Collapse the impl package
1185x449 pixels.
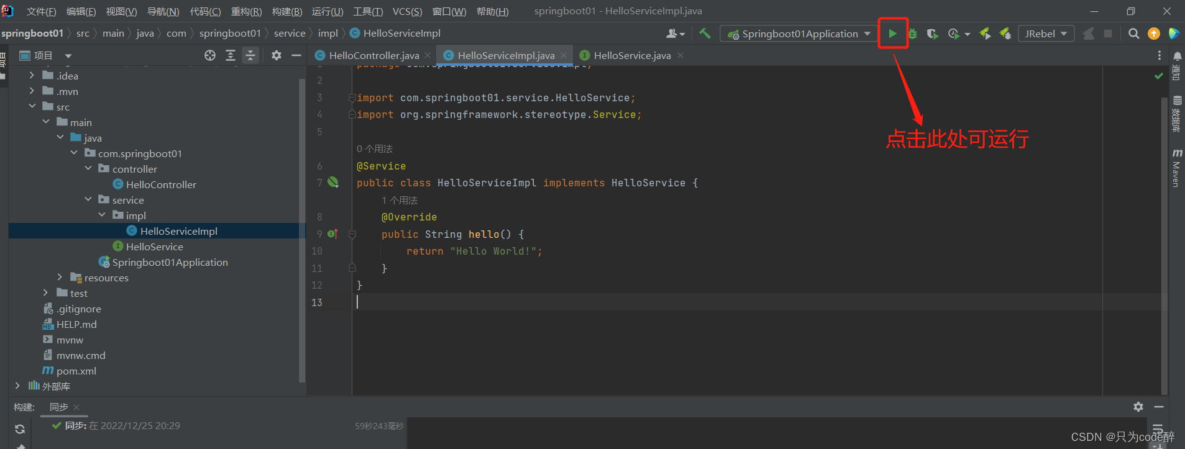tap(102, 215)
